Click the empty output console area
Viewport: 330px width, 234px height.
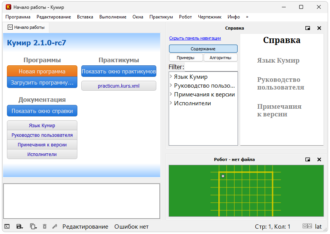pyautogui.click(x=82, y=201)
